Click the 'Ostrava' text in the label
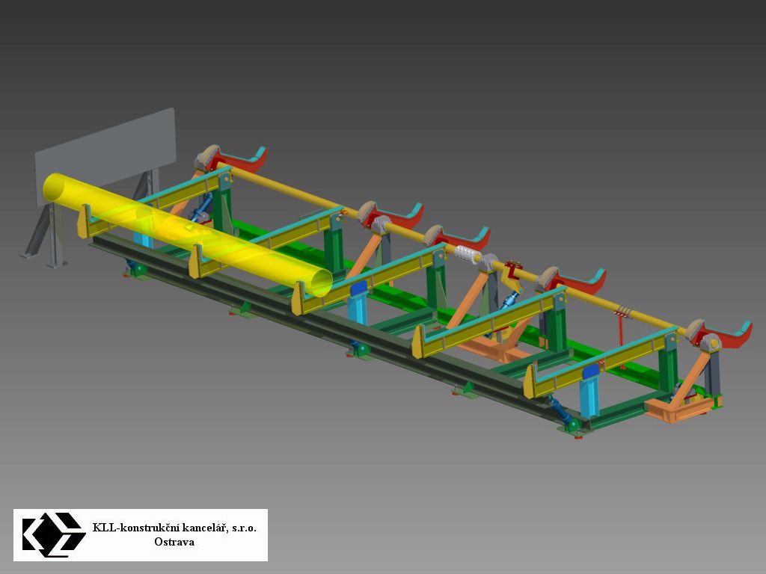 [174, 542]
